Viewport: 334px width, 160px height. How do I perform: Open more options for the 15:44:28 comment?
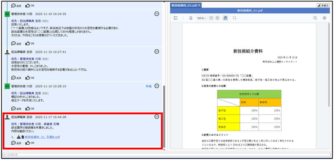pyautogui.click(x=157, y=117)
